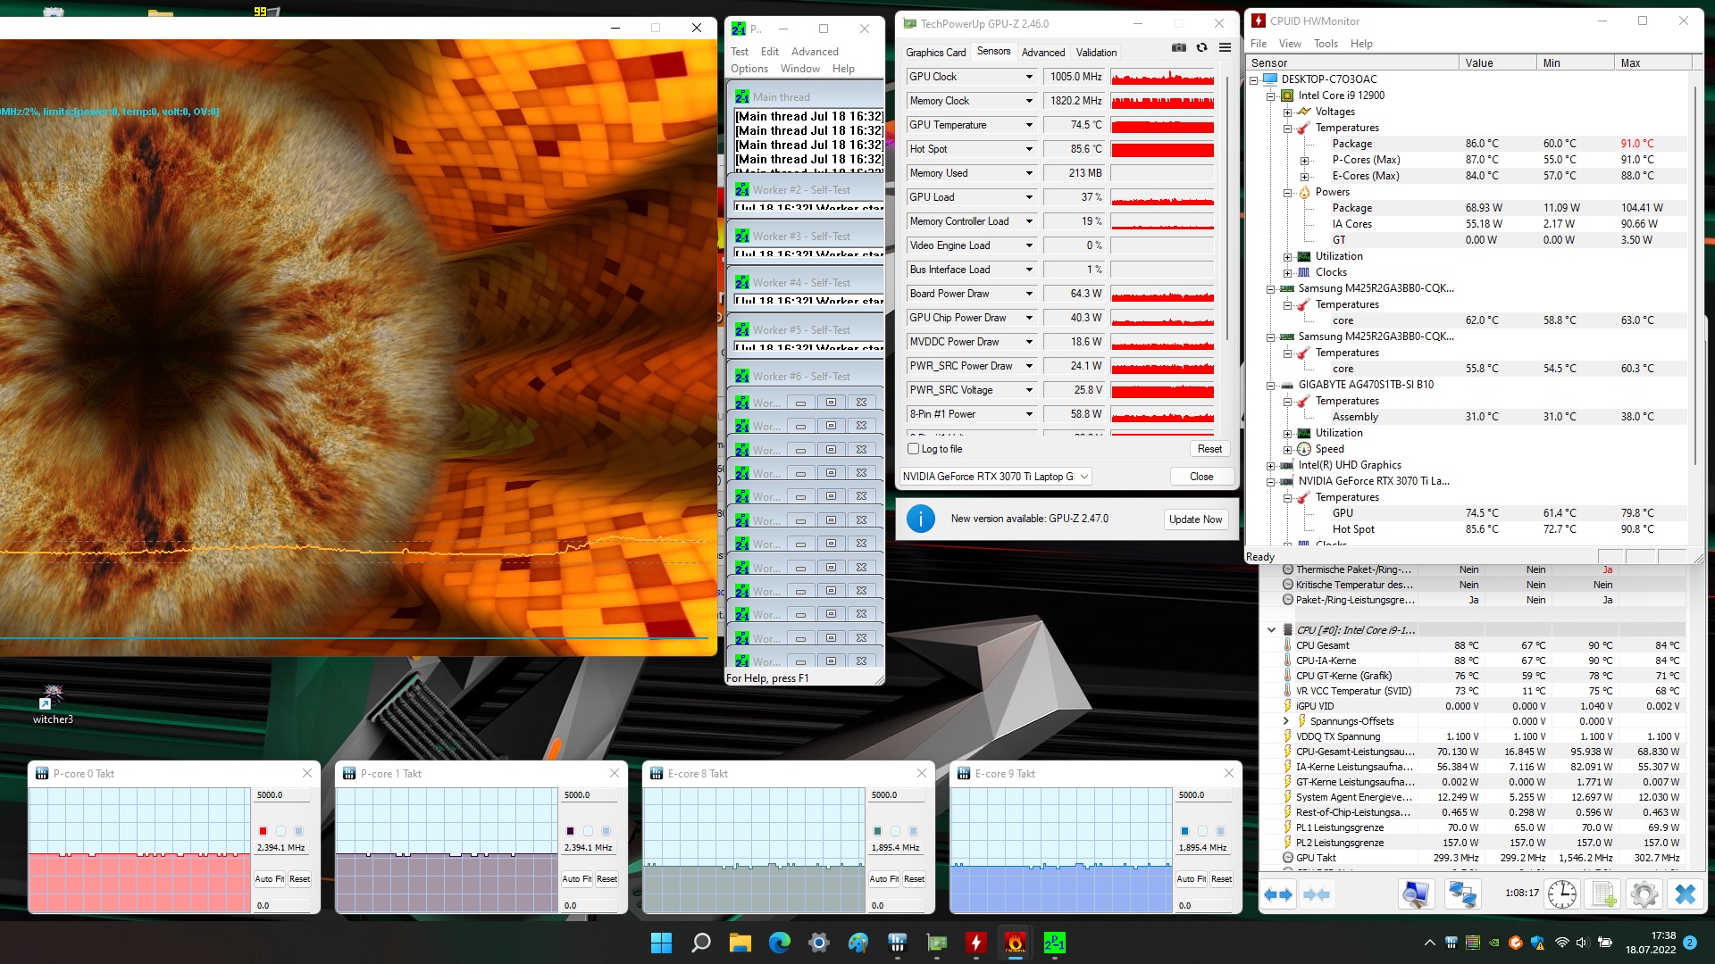Show hidden system tray icons chevron
1715x964 pixels.
pyautogui.click(x=1429, y=943)
